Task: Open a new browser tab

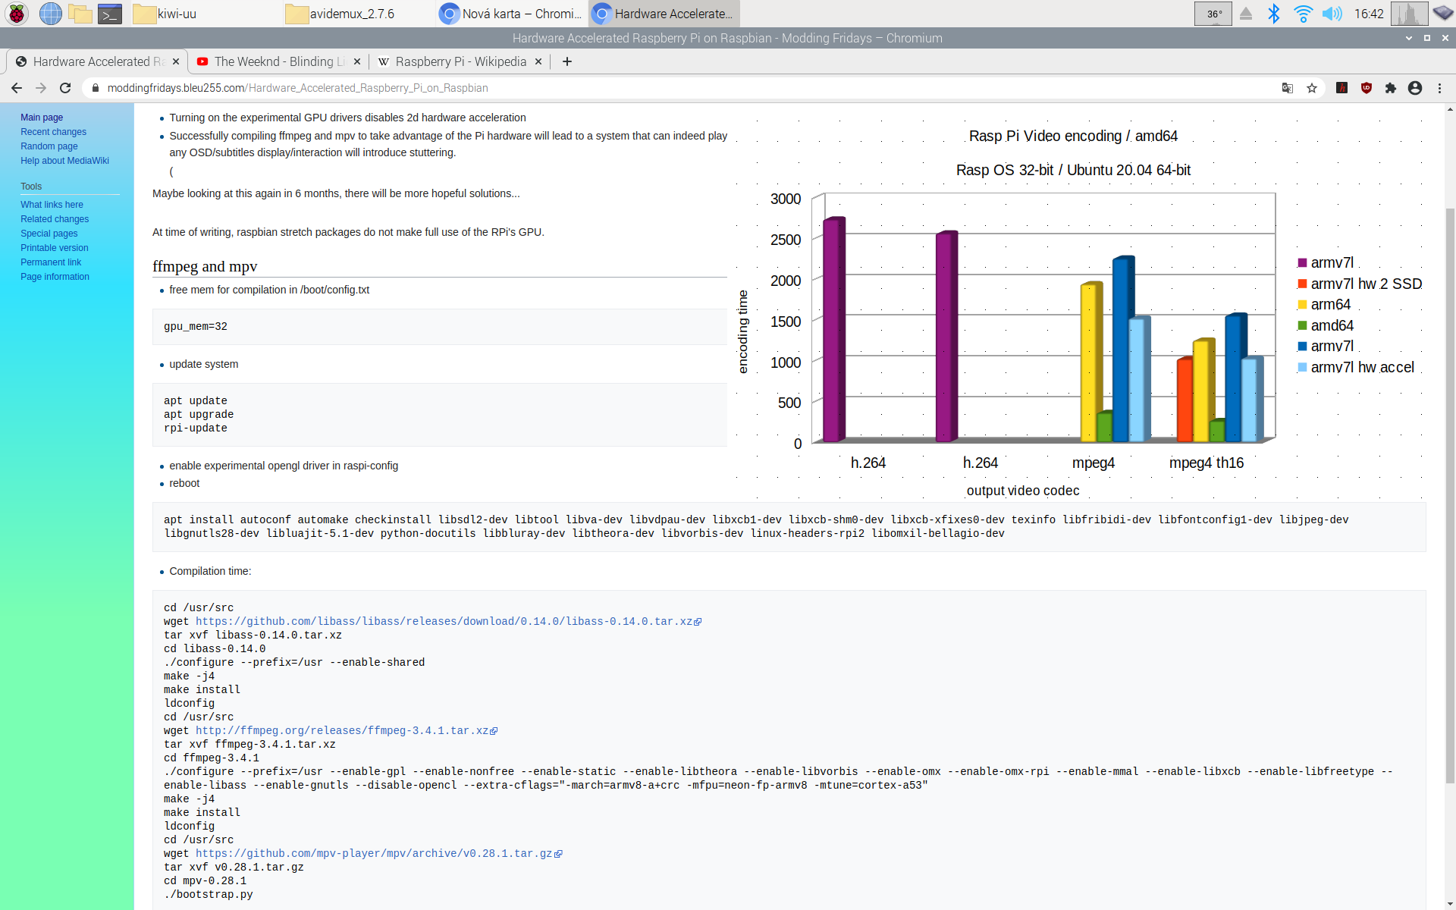Action: point(567,61)
